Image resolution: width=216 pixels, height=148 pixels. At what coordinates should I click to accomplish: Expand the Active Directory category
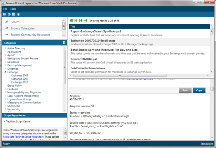(x=5, y=49)
